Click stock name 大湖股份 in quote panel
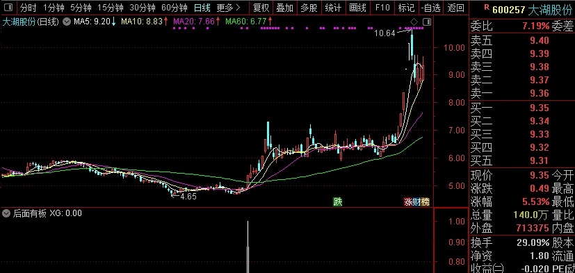This screenshot has height=273, width=575. click(x=550, y=10)
